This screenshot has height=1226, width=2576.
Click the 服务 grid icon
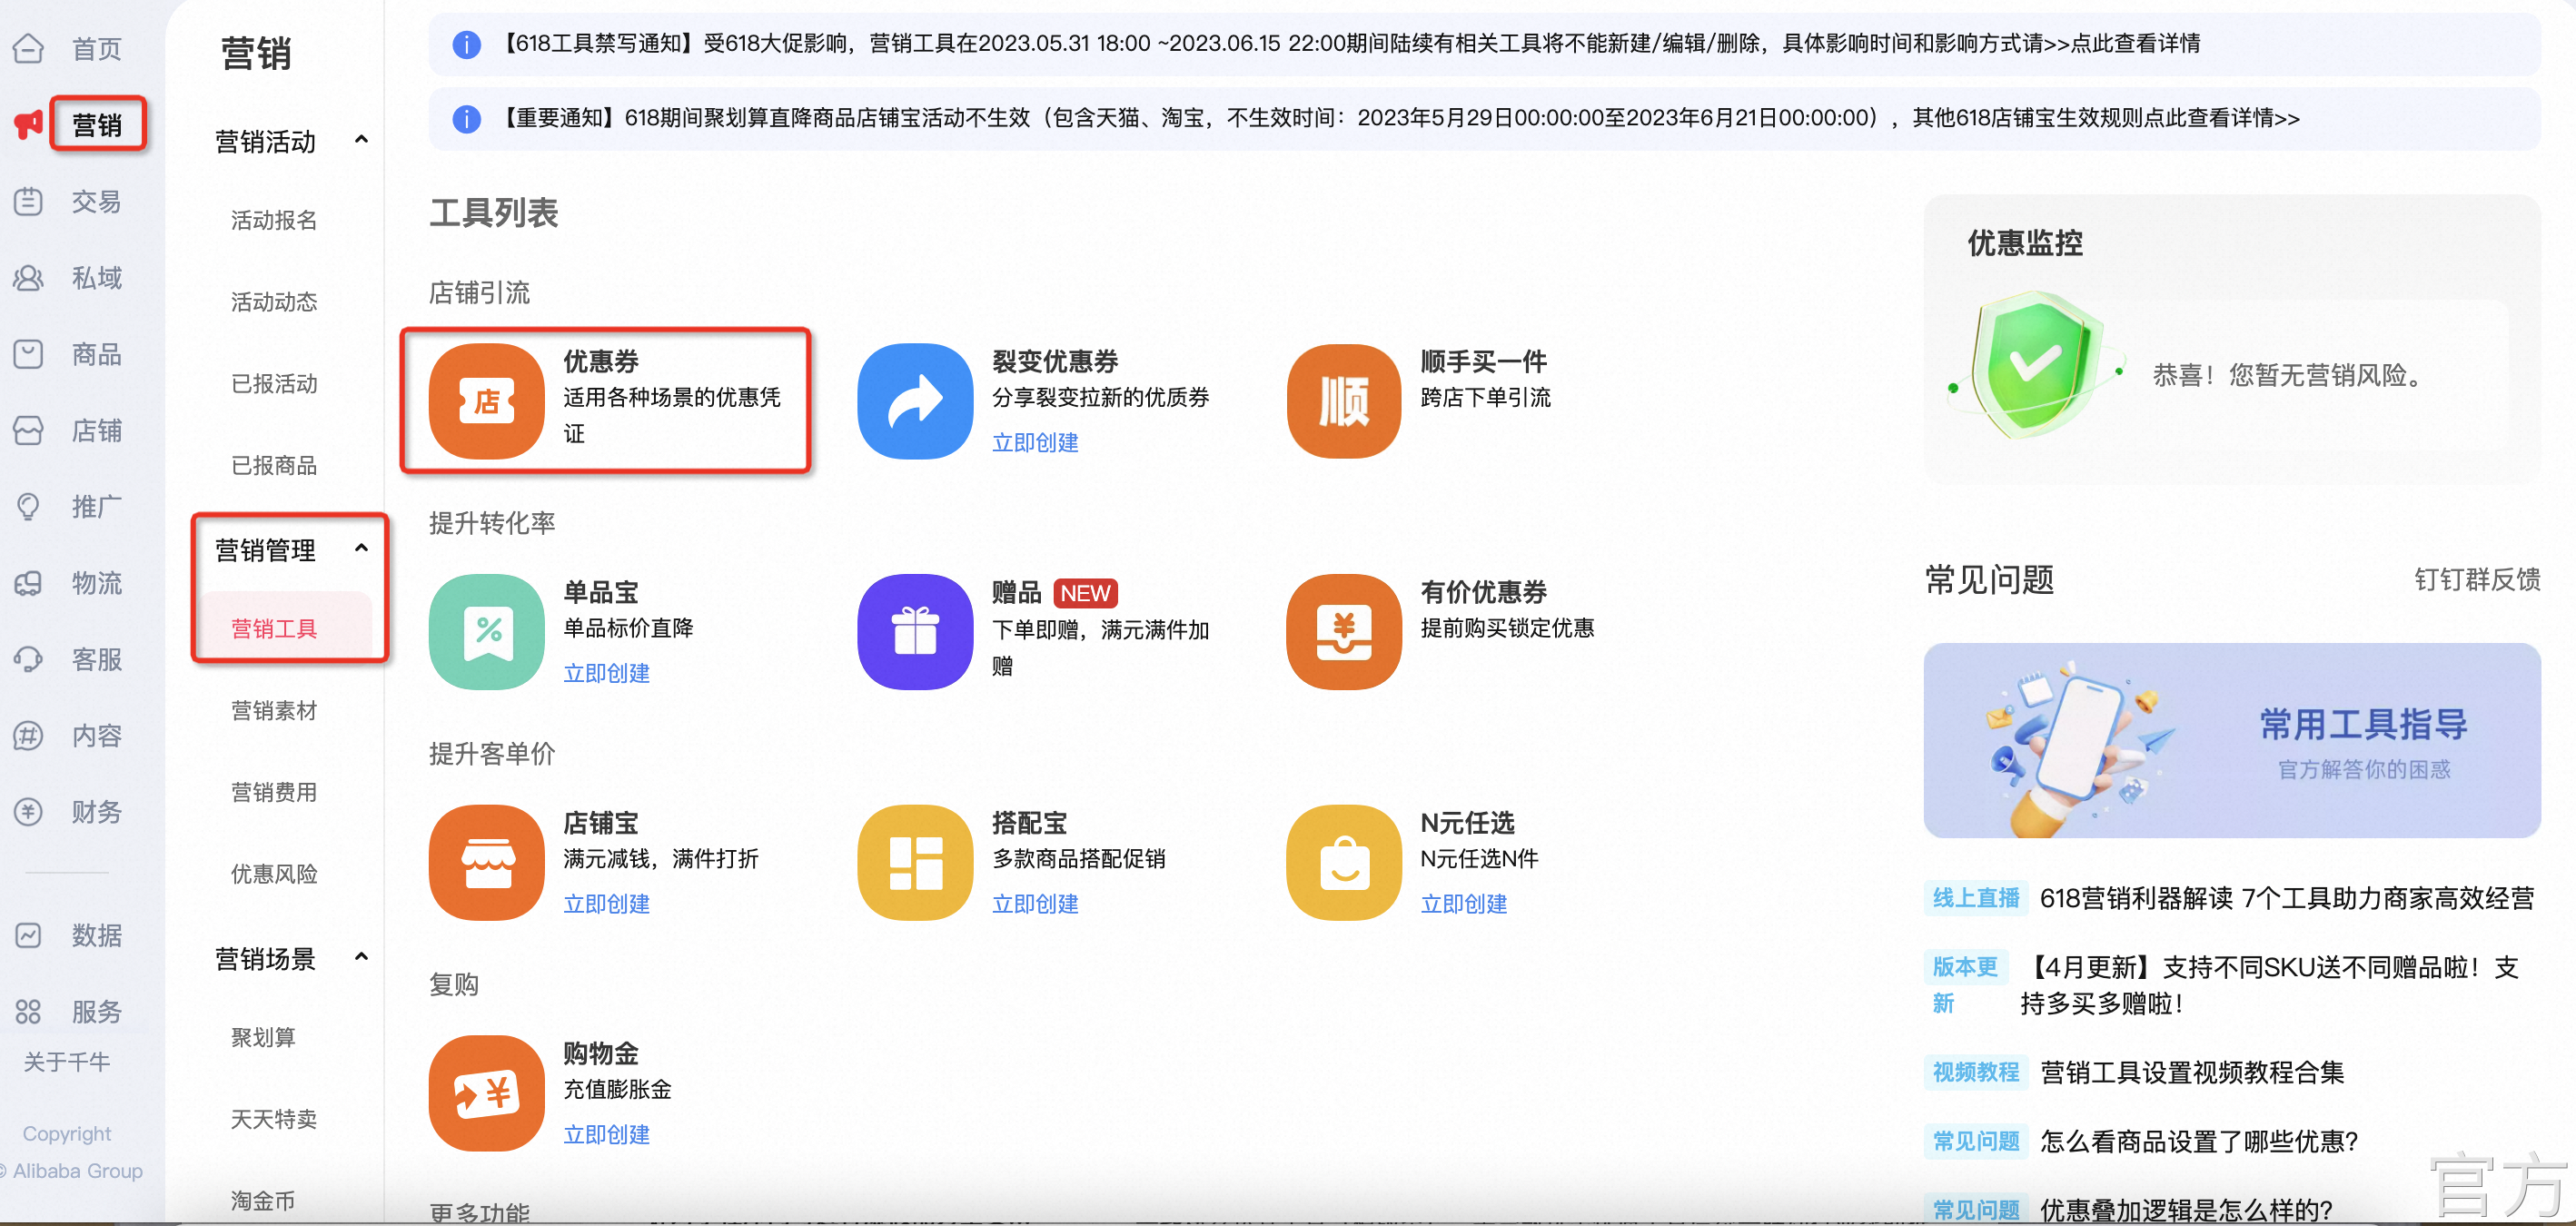28,1011
